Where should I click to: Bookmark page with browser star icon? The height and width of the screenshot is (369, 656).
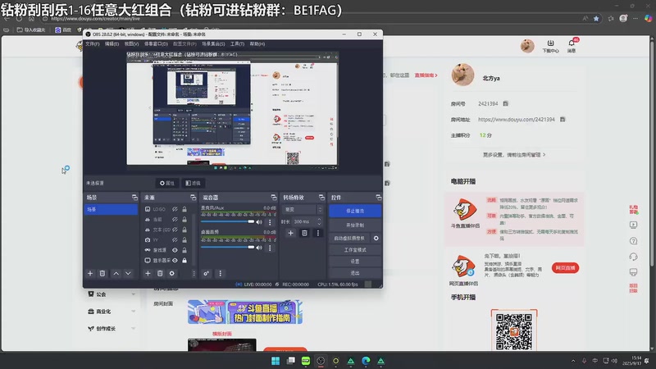tap(596, 18)
